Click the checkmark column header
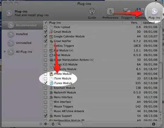The height and width of the screenshot is (128, 164). [46, 23]
